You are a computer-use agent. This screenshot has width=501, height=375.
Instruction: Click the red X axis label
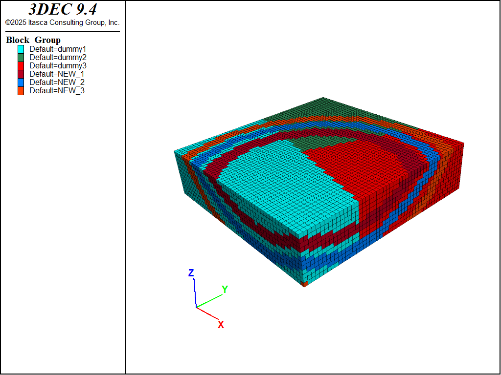point(221,325)
